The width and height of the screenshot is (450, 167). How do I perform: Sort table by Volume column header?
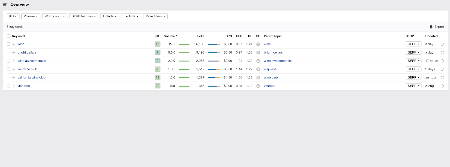click(171, 36)
